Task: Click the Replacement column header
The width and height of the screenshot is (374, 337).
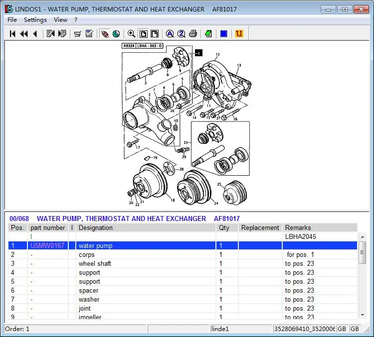Action: tap(260, 227)
